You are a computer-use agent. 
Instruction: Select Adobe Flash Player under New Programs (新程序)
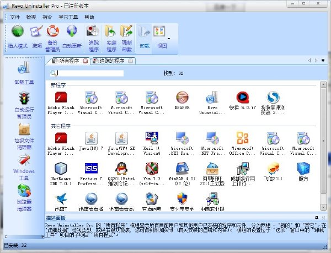click(x=61, y=103)
